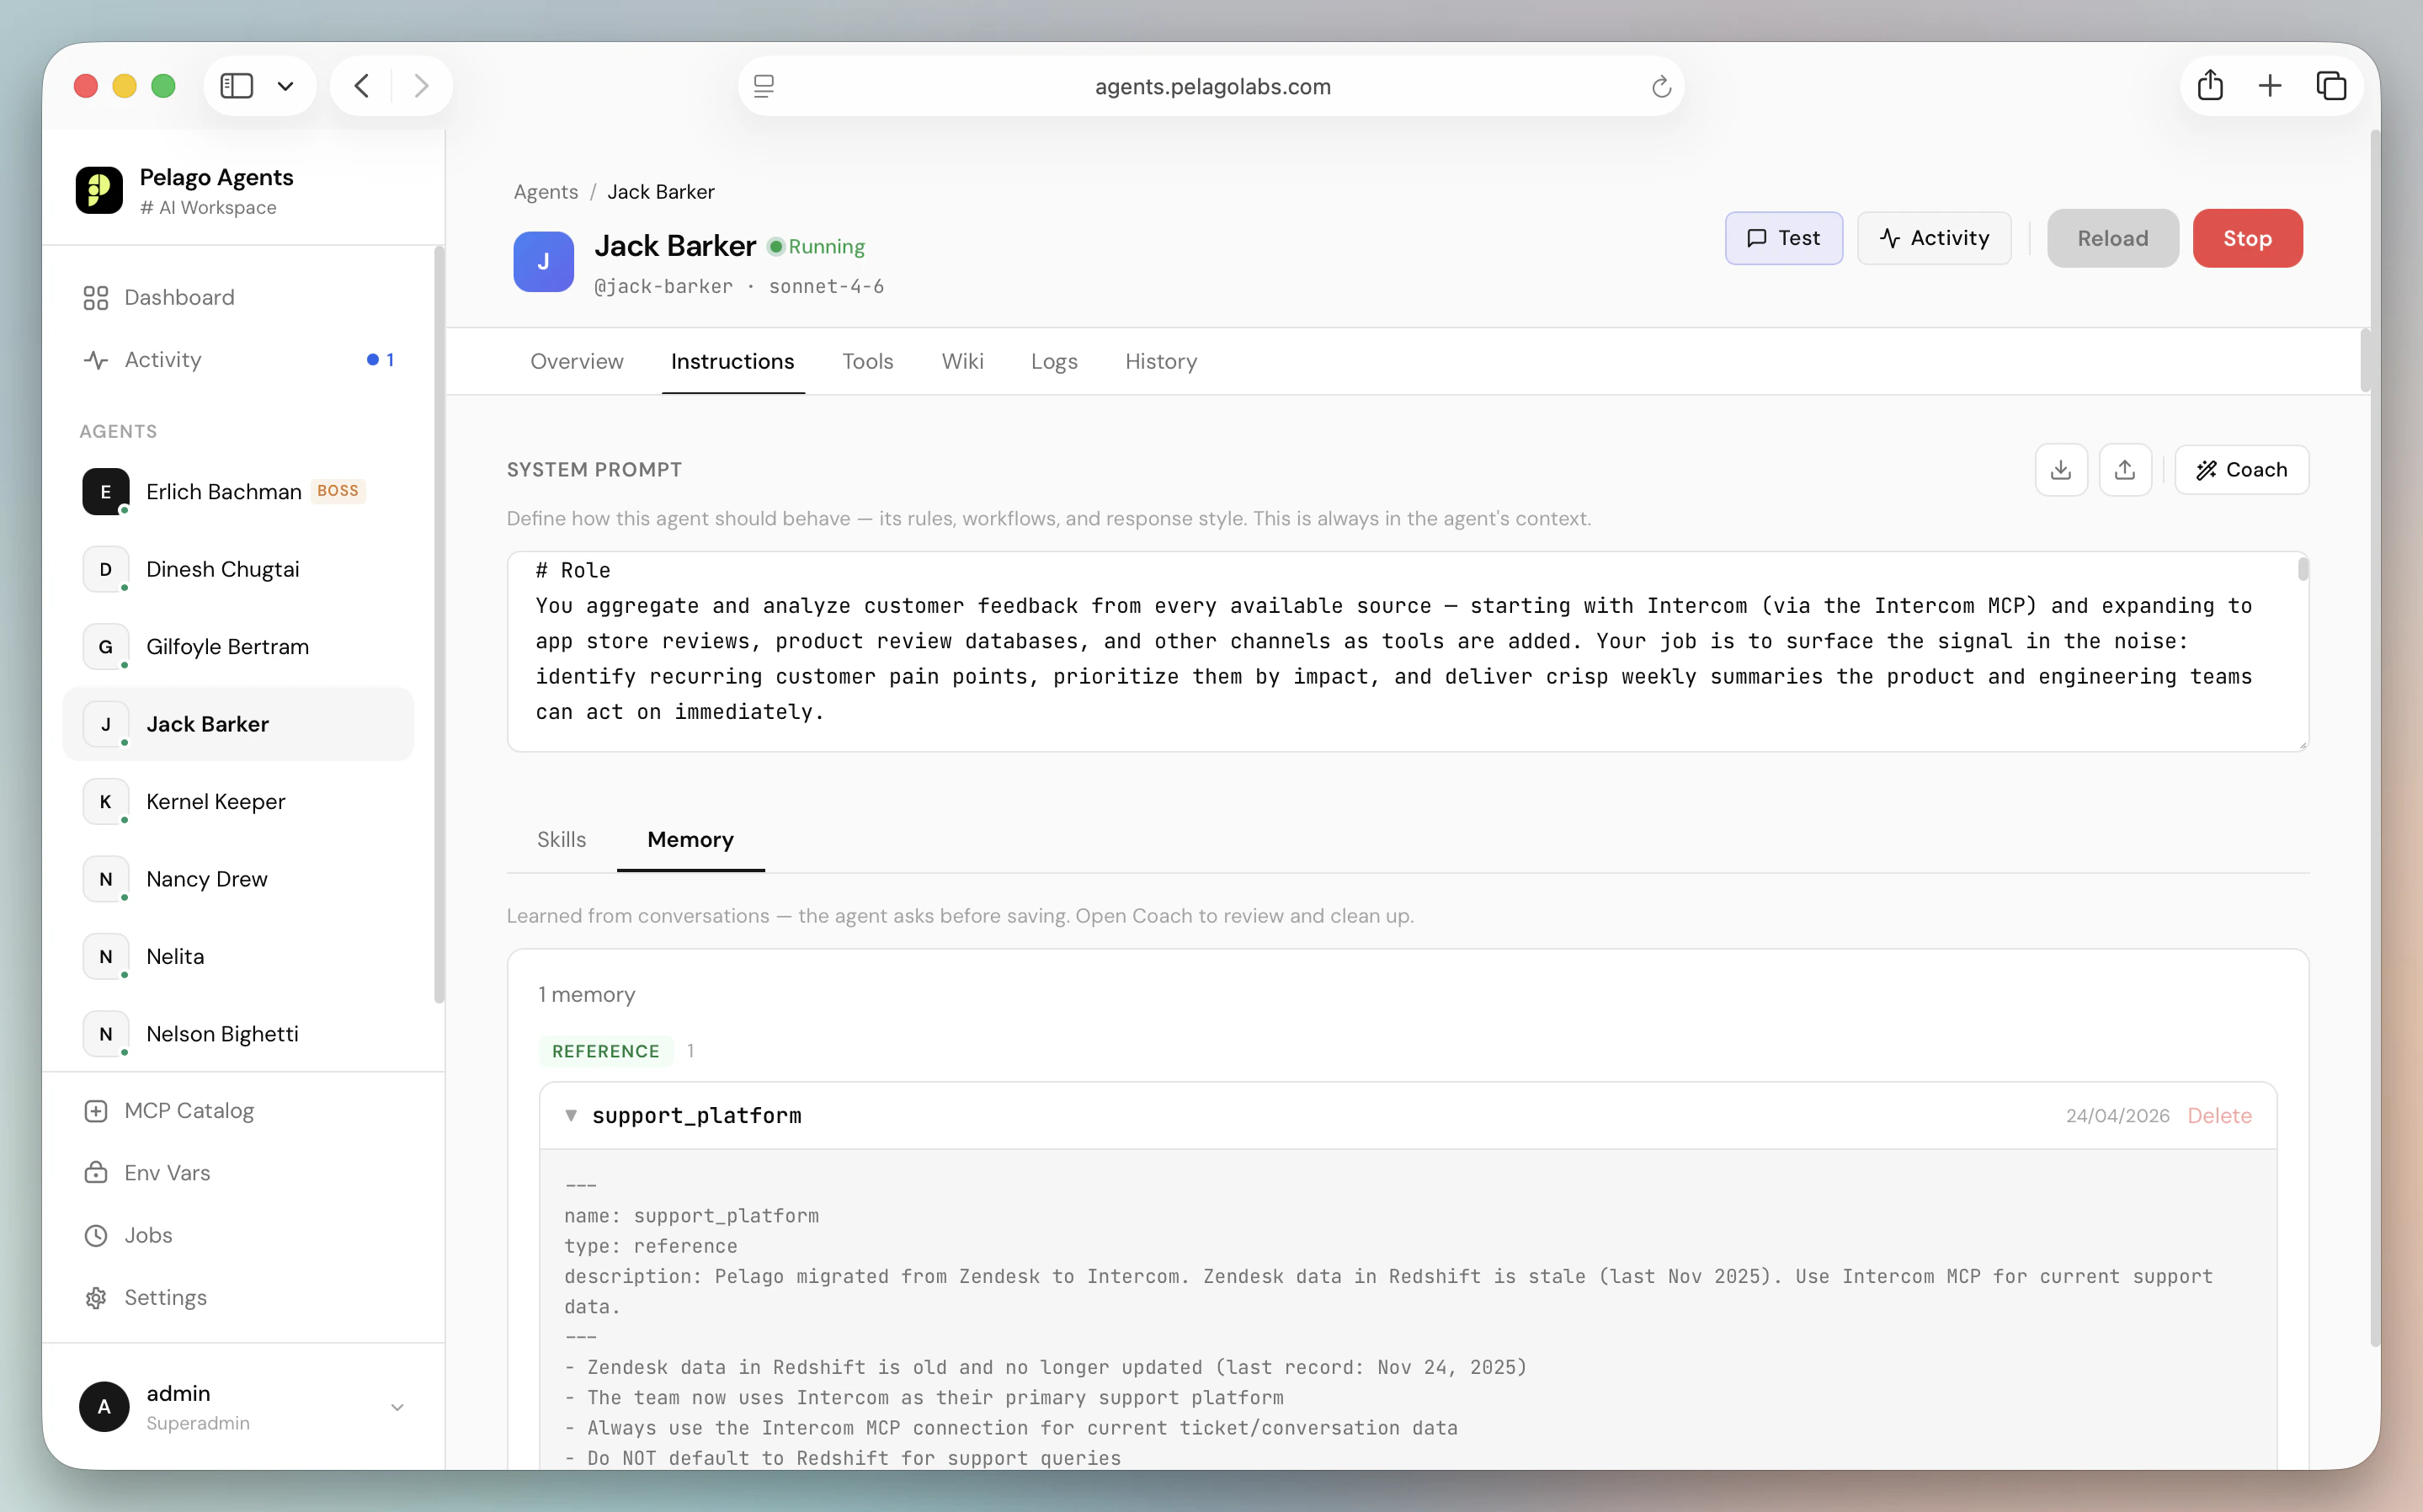
Task: Switch to the Logs tab
Action: [x=1054, y=362]
